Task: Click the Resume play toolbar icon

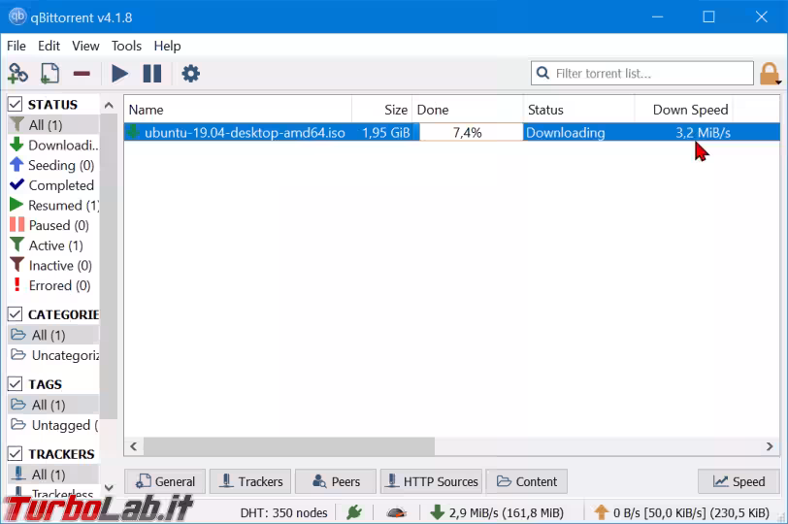Action: point(119,74)
